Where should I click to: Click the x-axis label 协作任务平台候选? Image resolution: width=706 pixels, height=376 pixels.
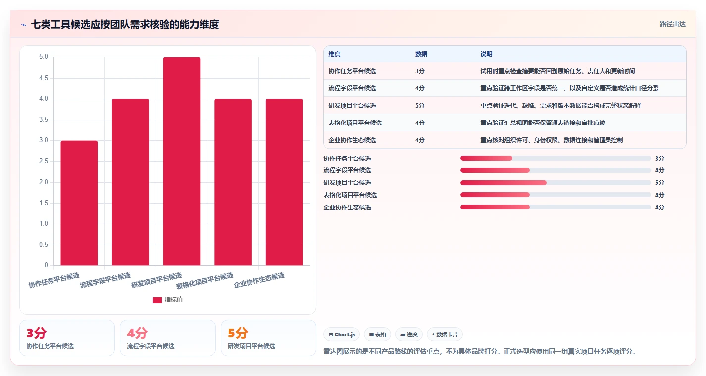[x=54, y=280]
